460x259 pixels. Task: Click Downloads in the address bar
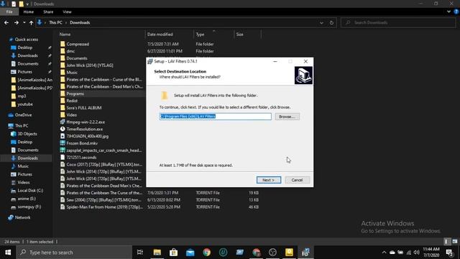(80, 22)
